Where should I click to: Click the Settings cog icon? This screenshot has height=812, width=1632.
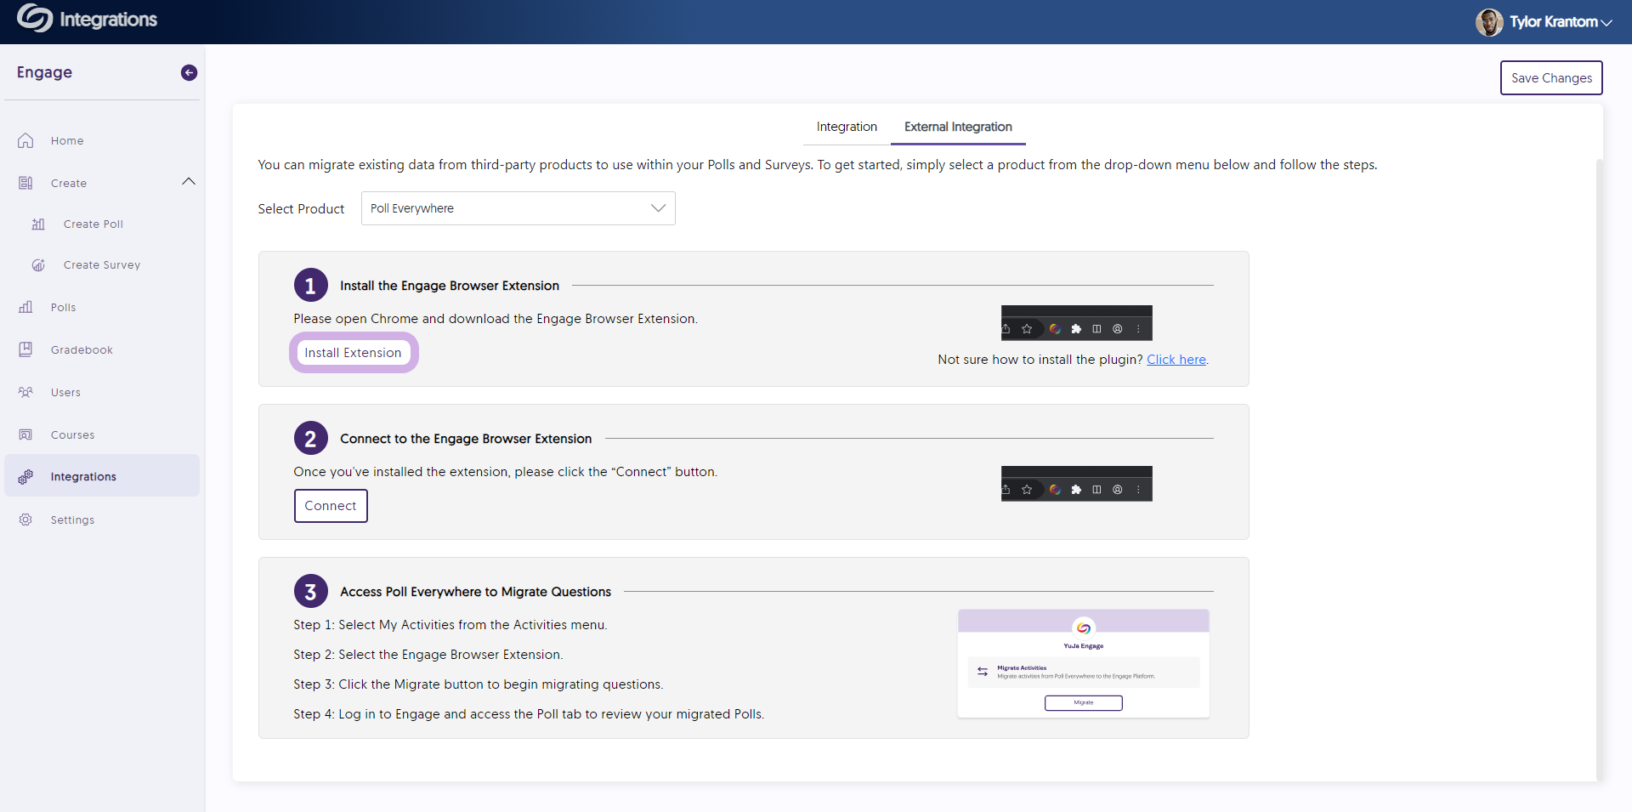coord(25,520)
